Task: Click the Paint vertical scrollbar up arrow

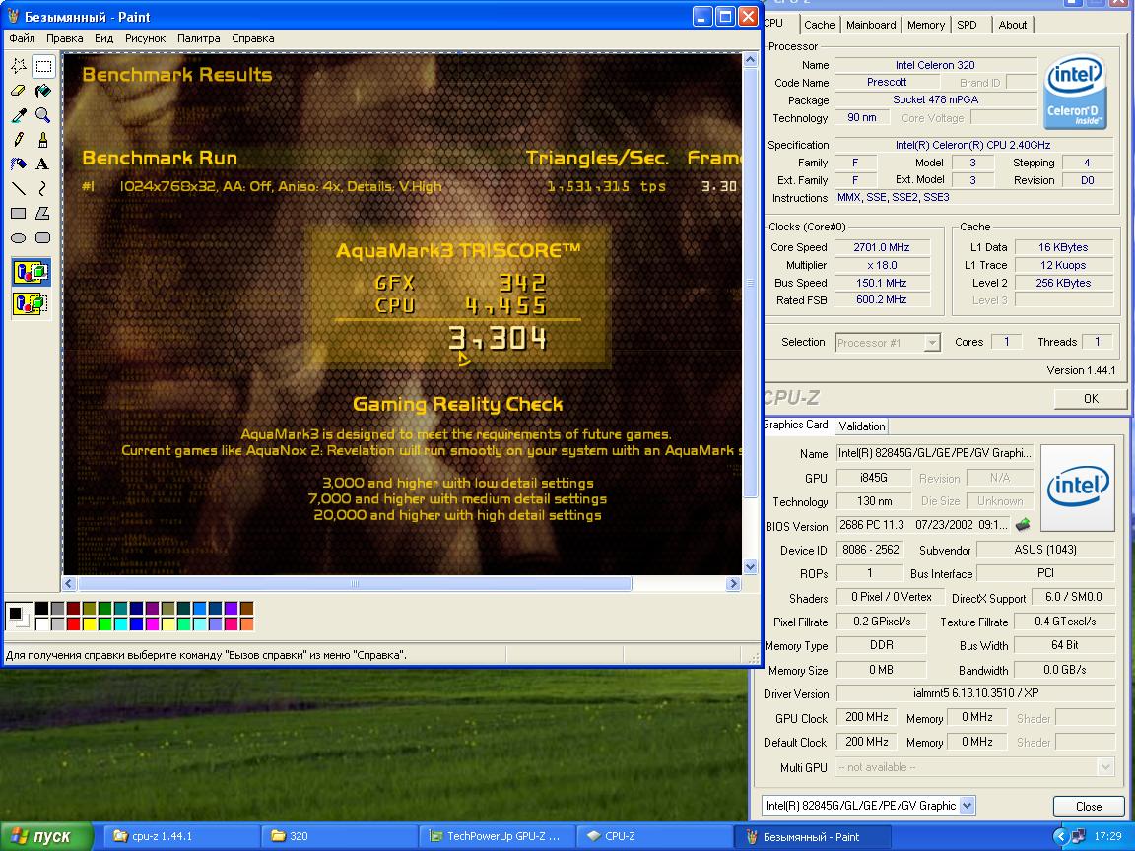Action: (750, 61)
